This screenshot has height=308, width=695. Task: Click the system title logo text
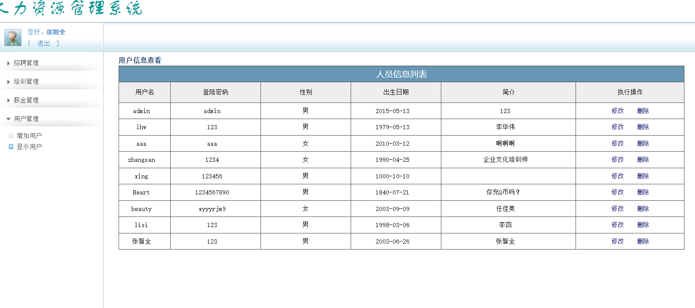pos(71,8)
